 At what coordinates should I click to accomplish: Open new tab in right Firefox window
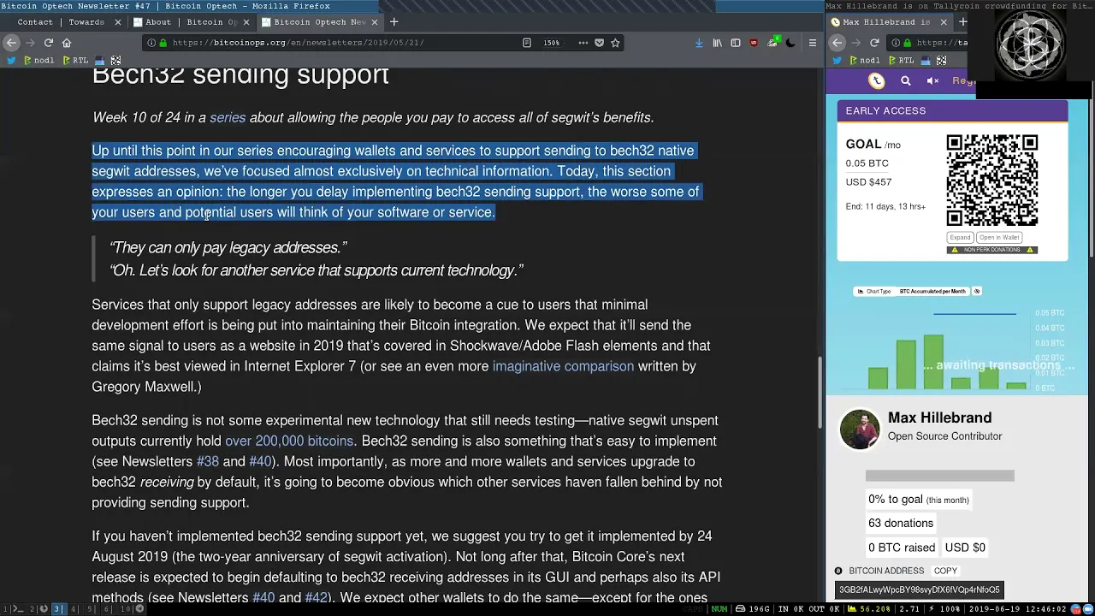coord(962,22)
